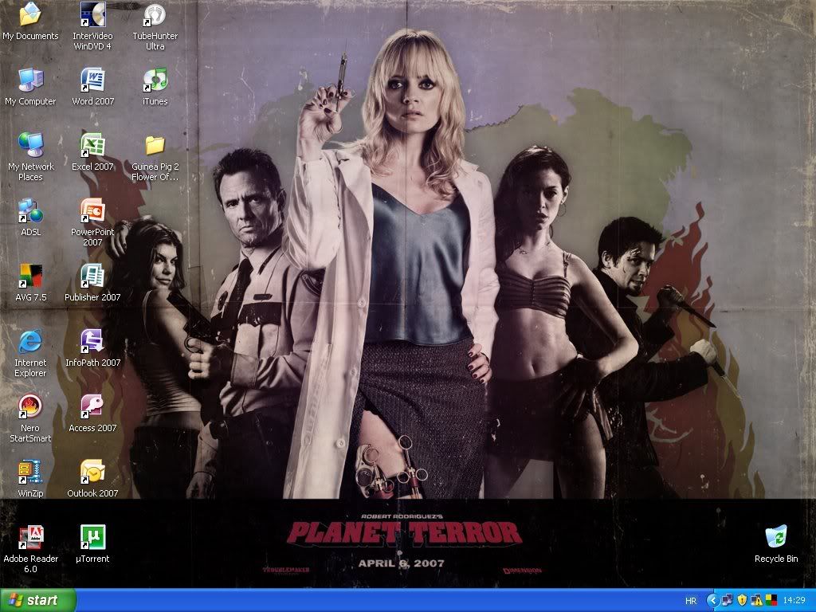Open the Internet Explorer desktop icon
816x612 pixels.
point(30,341)
